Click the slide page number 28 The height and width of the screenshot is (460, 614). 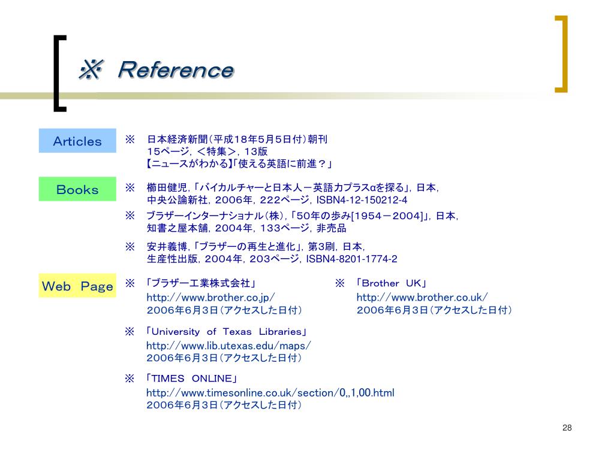[x=567, y=428]
